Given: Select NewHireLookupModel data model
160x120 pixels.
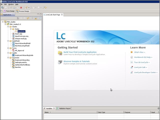Looking at the screenshot, I should coord(22,46).
